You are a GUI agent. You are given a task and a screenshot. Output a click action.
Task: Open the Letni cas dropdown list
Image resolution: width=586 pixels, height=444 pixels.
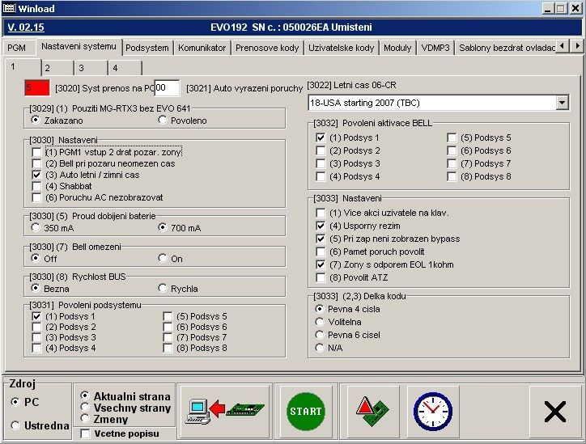click(x=562, y=104)
